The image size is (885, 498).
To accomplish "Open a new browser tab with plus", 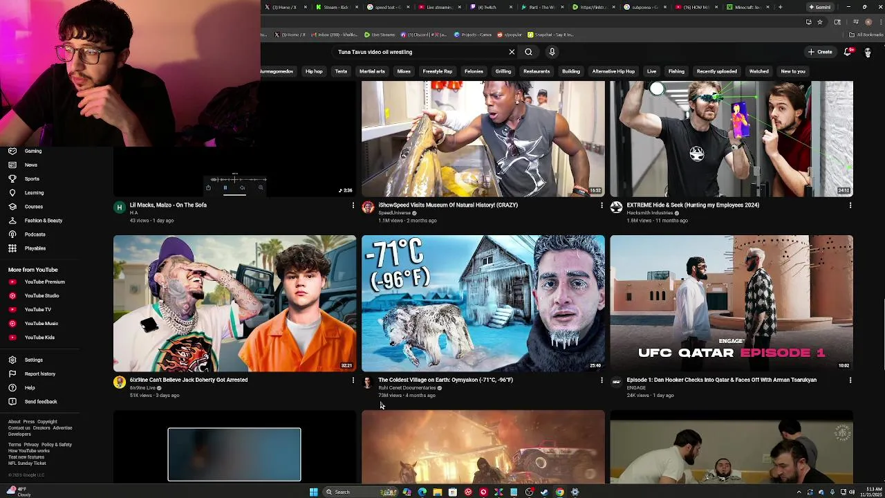I will click(780, 7).
